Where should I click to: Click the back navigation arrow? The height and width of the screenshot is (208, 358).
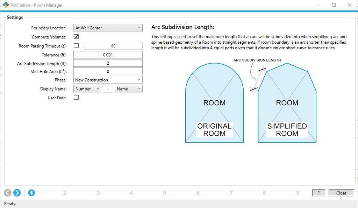click(x=7, y=193)
